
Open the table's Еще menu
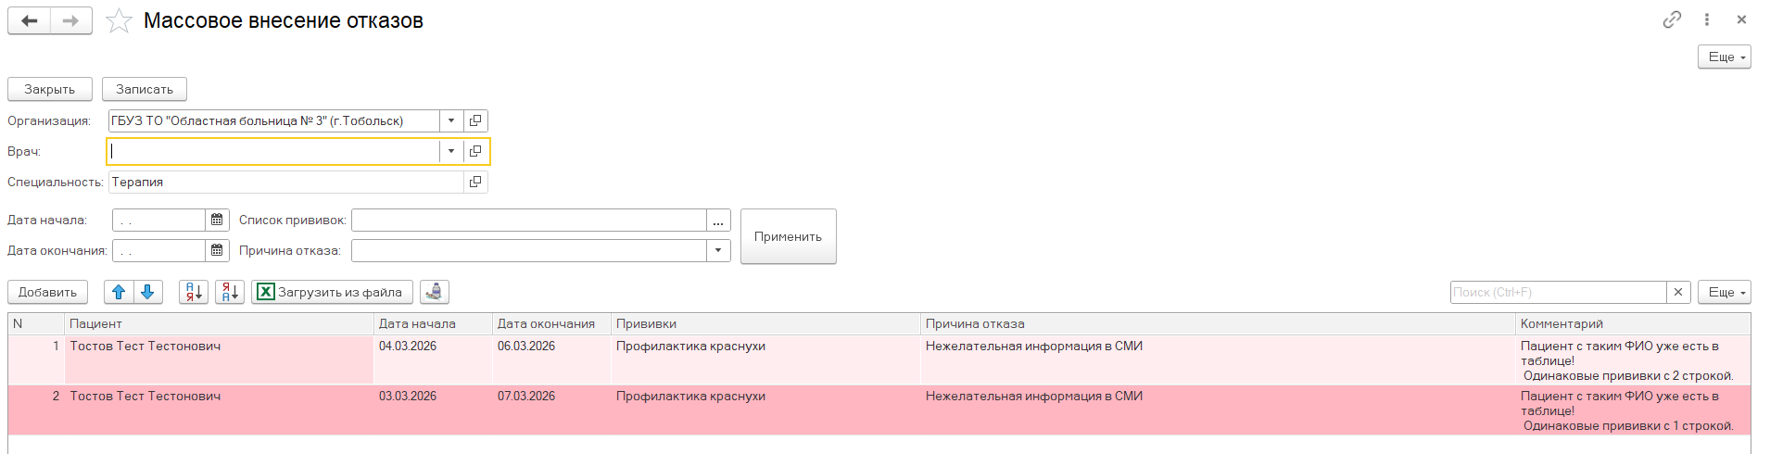point(1724,292)
